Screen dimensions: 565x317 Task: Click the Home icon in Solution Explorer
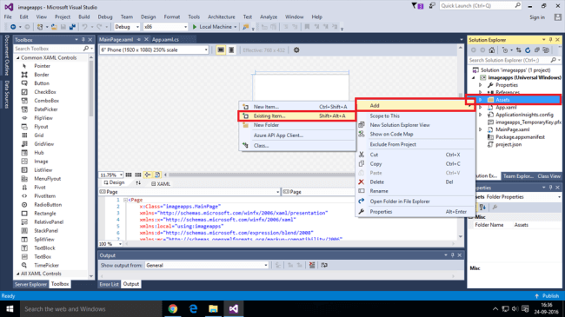[491, 50]
